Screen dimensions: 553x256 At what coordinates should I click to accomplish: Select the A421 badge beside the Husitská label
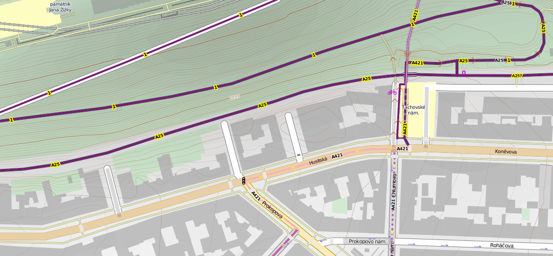tap(337, 156)
